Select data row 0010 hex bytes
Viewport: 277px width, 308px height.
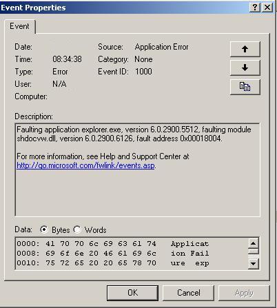click(101, 263)
